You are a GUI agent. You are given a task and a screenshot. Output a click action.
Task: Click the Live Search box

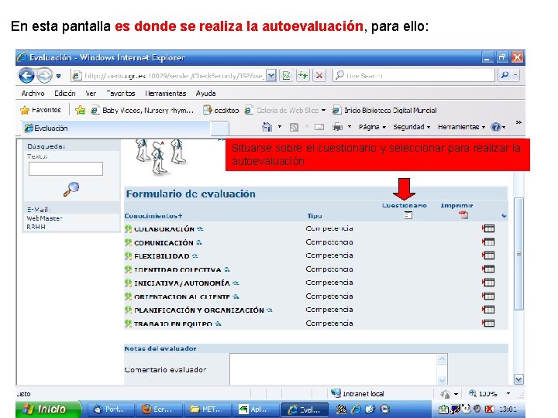tap(414, 76)
